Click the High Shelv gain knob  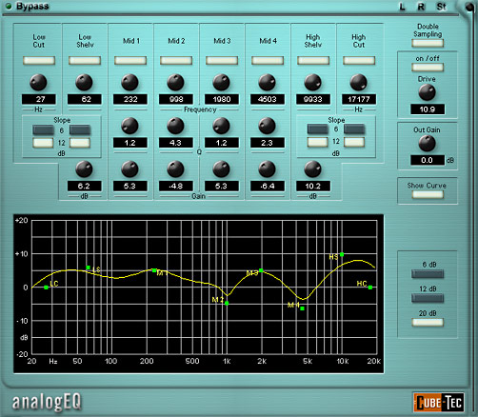[312, 169]
